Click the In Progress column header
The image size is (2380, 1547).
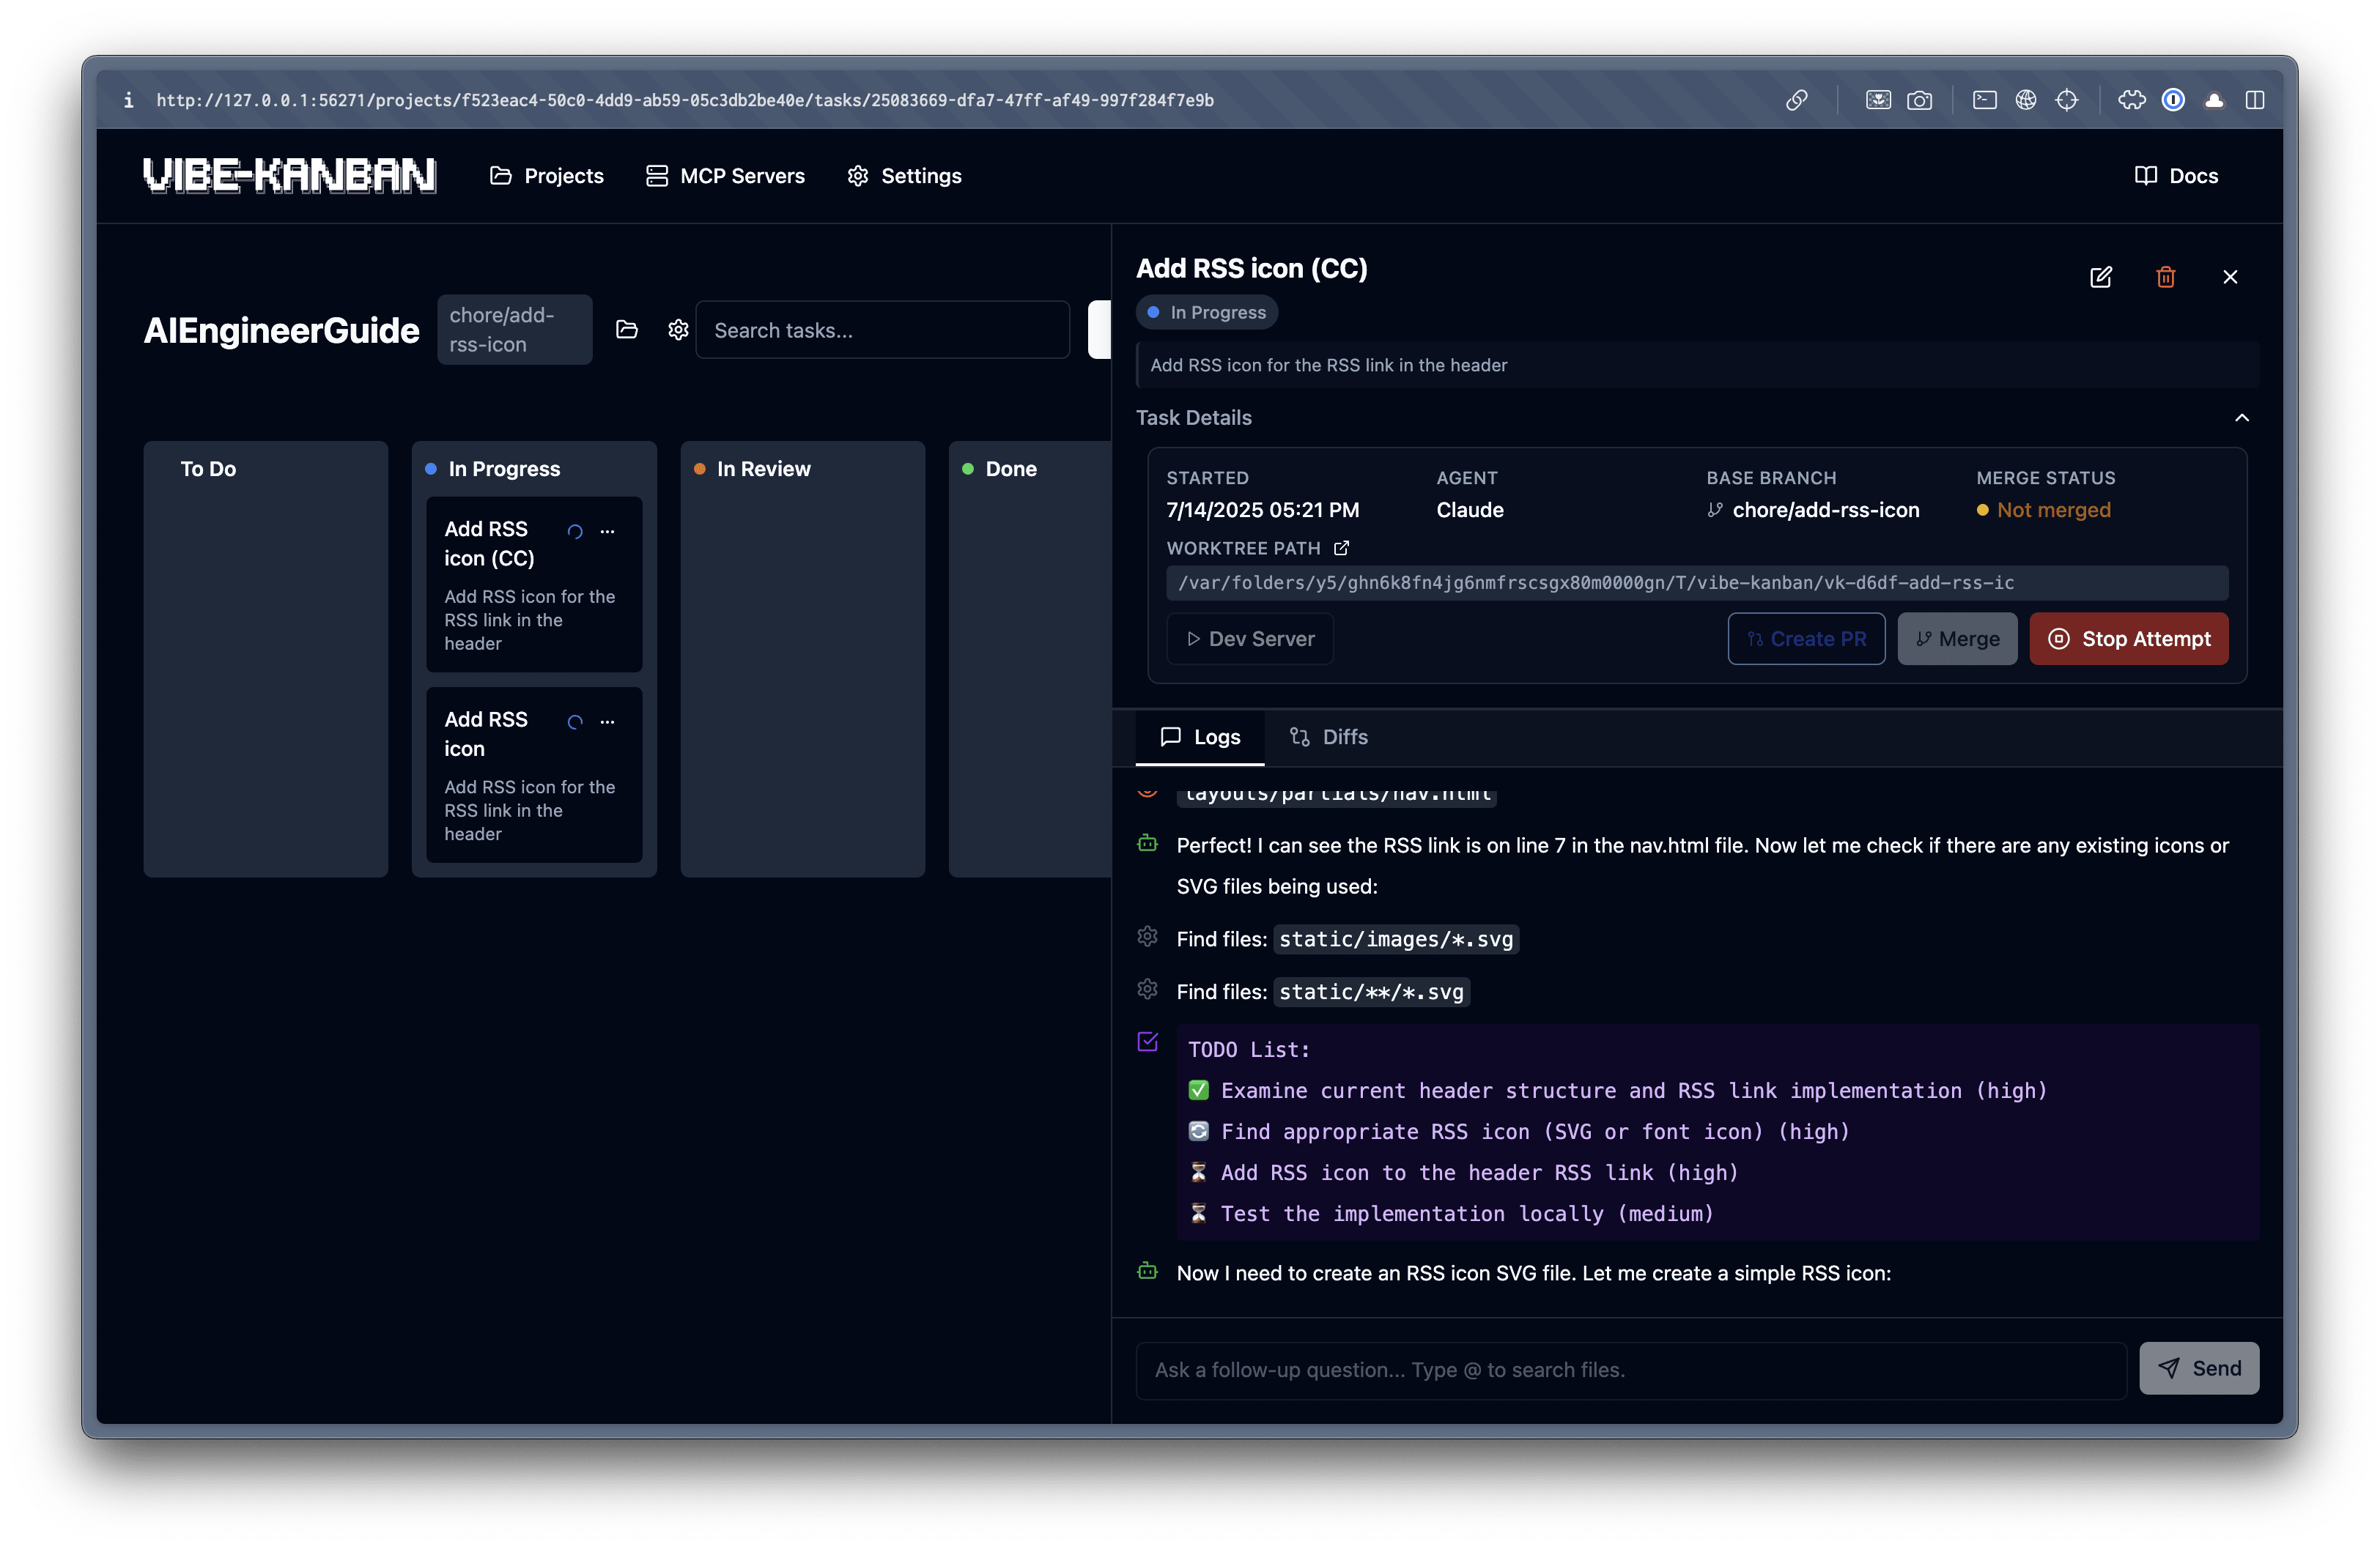[x=504, y=469]
